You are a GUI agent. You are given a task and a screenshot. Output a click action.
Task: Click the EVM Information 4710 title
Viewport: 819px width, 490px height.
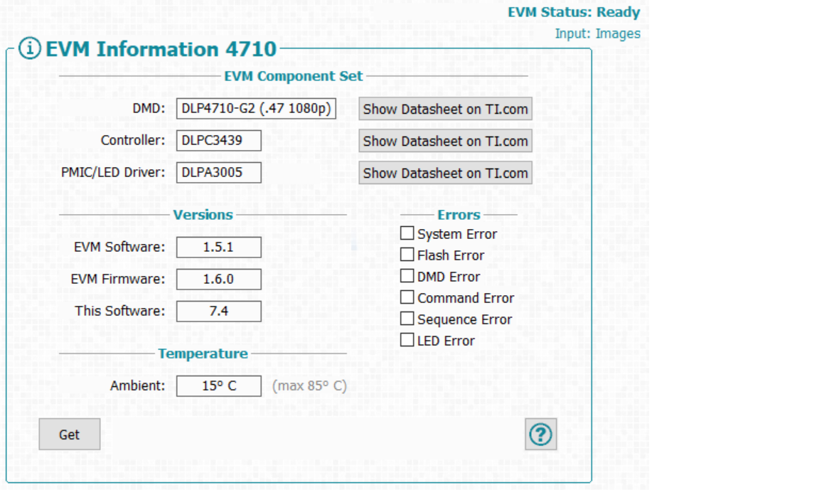[x=161, y=49]
